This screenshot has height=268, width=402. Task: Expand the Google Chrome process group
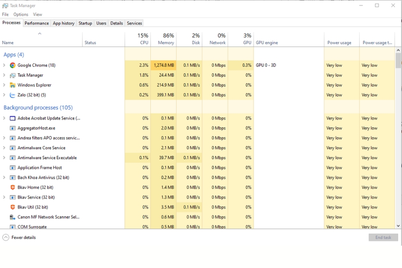coord(4,65)
